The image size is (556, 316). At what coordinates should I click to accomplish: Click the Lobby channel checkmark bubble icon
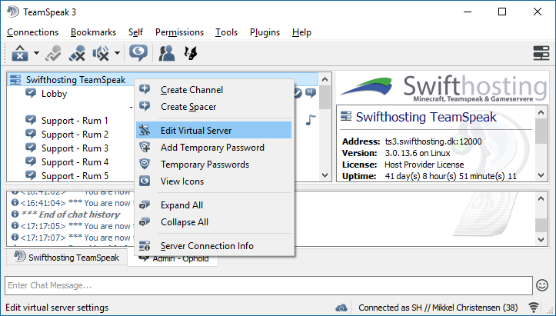point(31,93)
